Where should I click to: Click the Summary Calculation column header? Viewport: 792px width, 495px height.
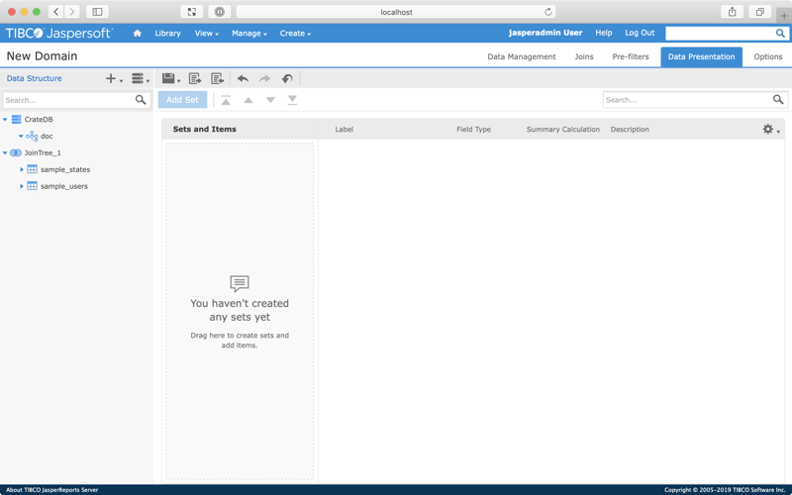(x=562, y=130)
